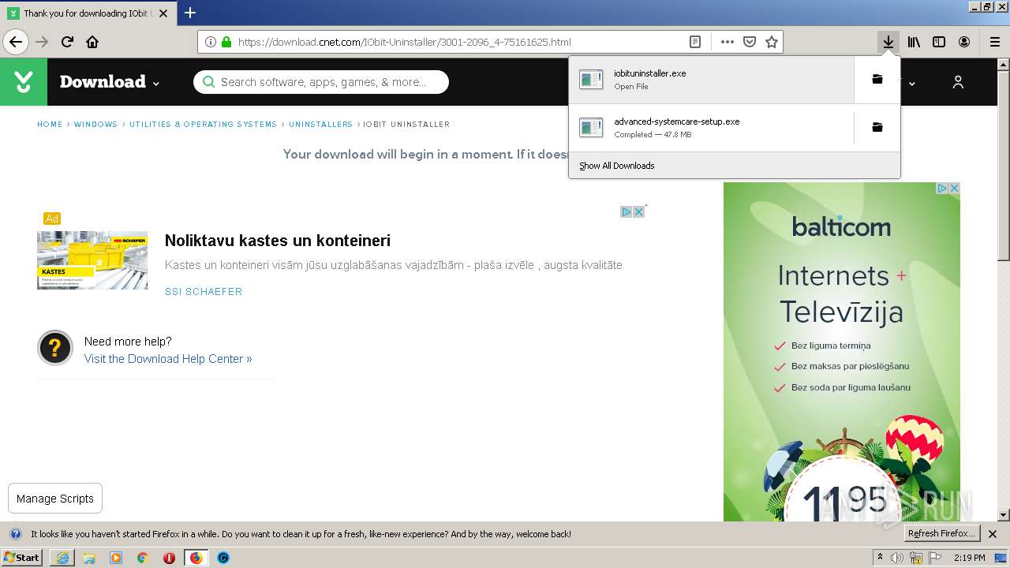Open the page actions menu

tap(727, 42)
